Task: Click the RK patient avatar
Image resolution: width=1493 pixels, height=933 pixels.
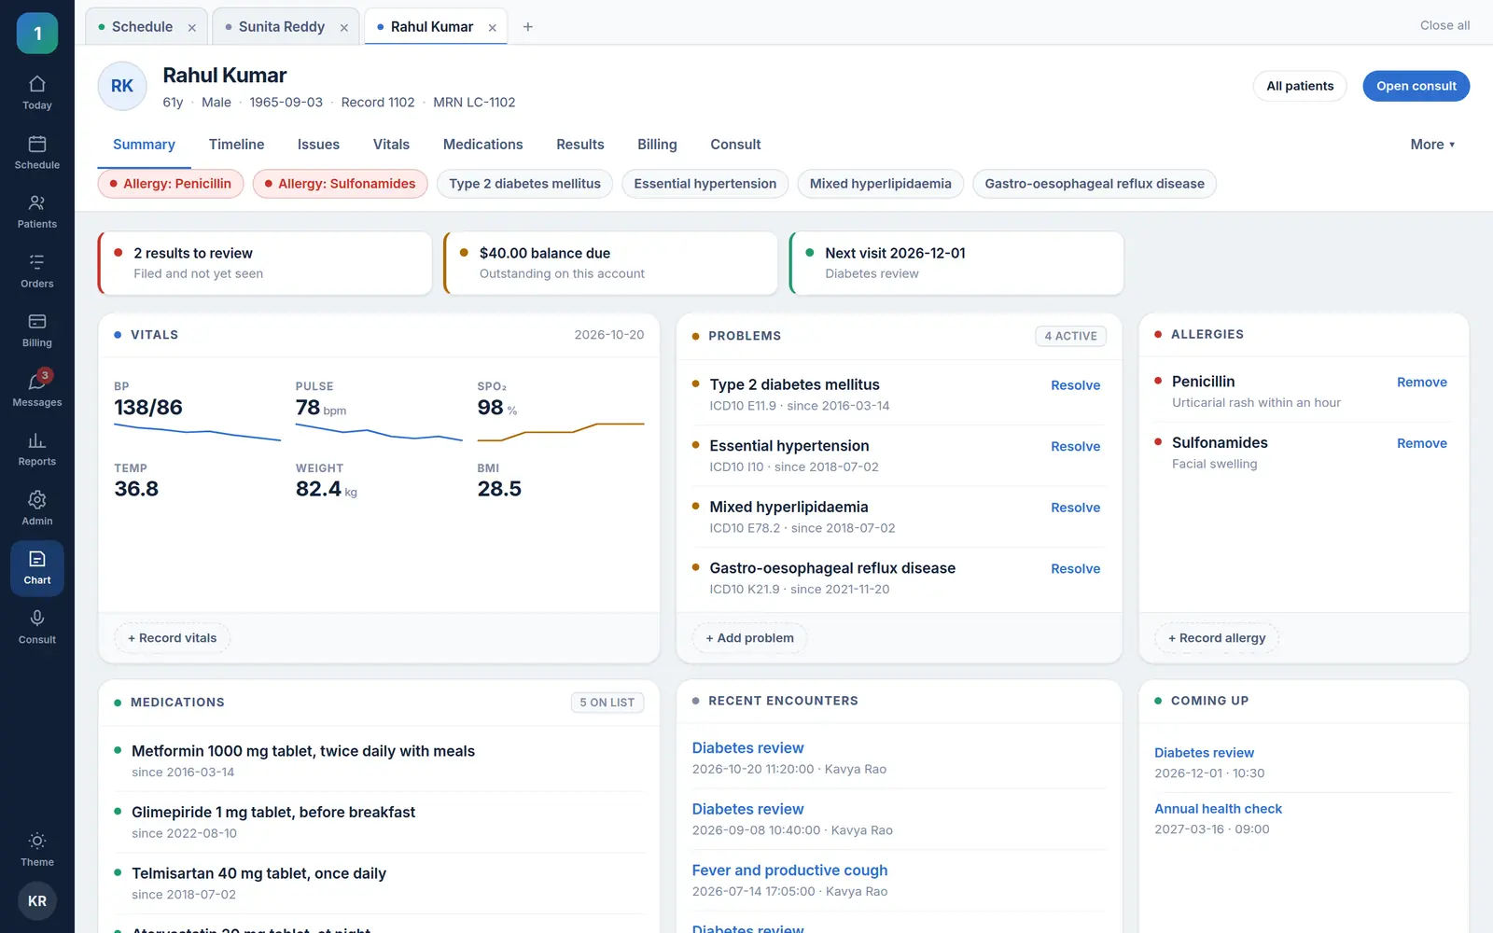Action: (x=122, y=86)
